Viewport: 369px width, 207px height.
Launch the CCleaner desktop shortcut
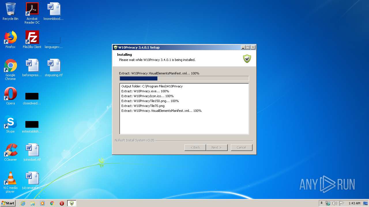[10, 152]
